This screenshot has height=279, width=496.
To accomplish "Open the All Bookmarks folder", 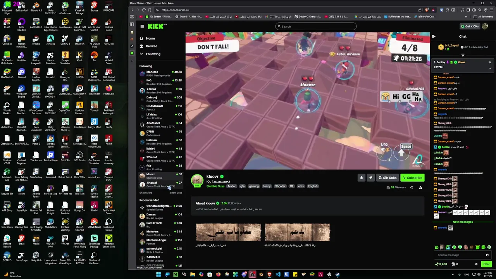I will (483, 17).
